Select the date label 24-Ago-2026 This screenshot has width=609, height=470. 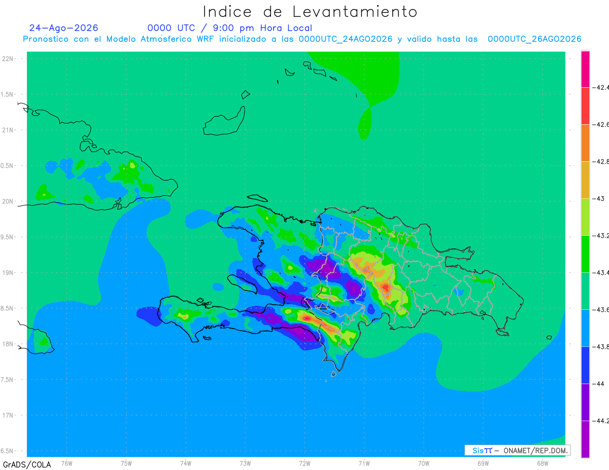point(64,28)
